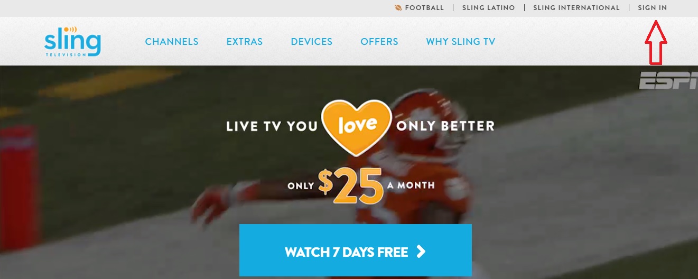View the Offers page

point(379,42)
